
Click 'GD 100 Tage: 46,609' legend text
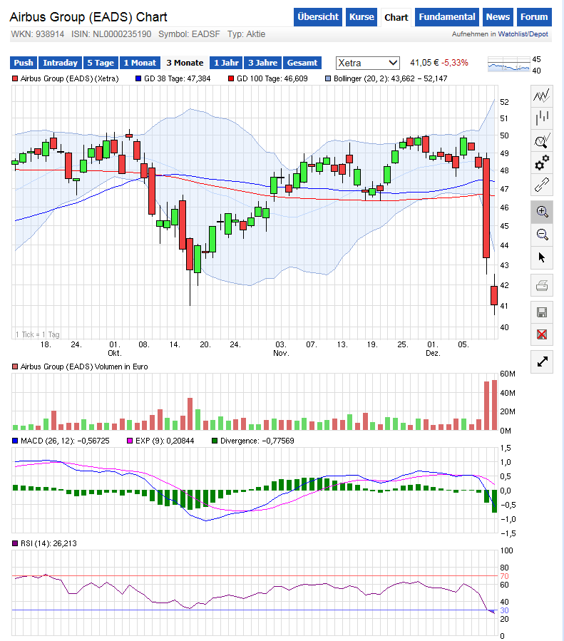pyautogui.click(x=272, y=78)
